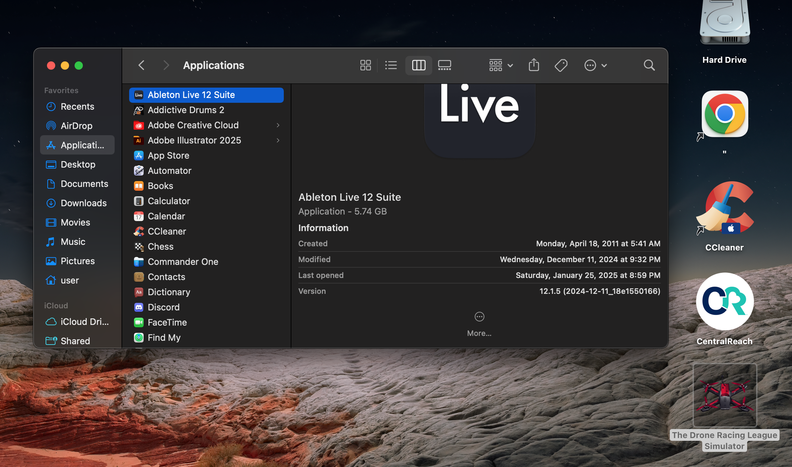Open iCloud Drive in the sidebar
Screen dimensions: 792x467
(77, 322)
